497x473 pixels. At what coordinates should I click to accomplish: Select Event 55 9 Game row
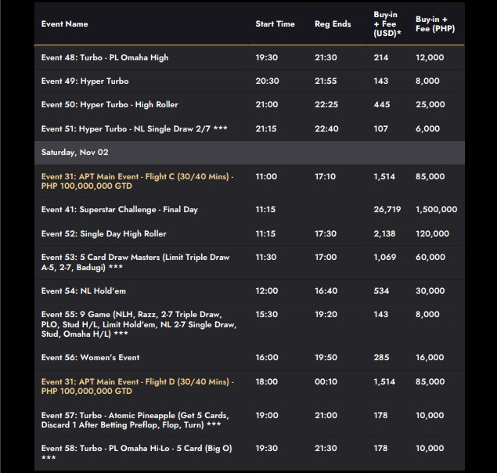click(139, 323)
